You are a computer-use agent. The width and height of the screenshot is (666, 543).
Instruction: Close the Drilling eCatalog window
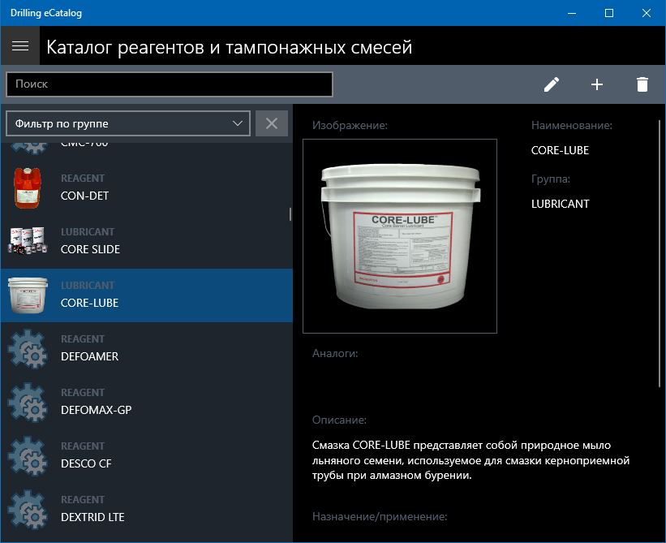tap(646, 13)
